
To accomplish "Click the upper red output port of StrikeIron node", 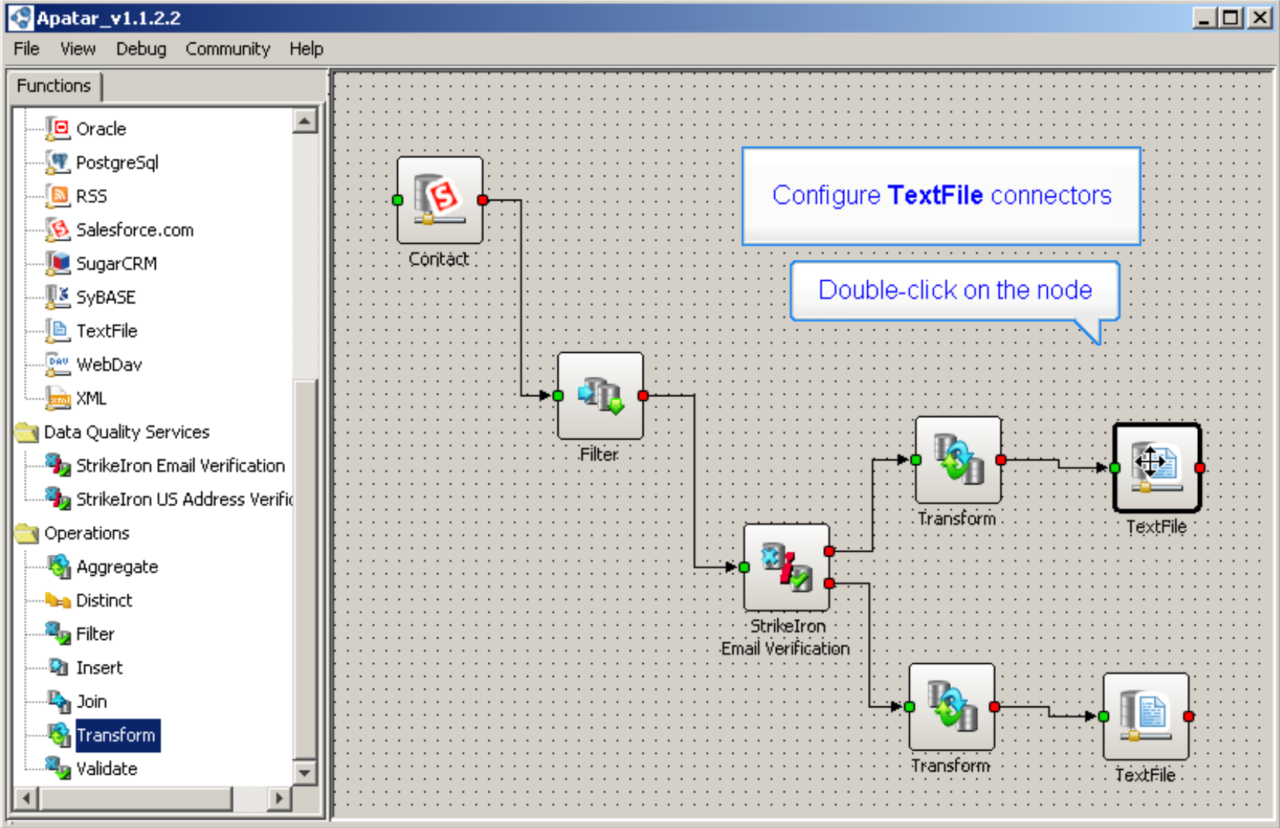I will pyautogui.click(x=829, y=551).
